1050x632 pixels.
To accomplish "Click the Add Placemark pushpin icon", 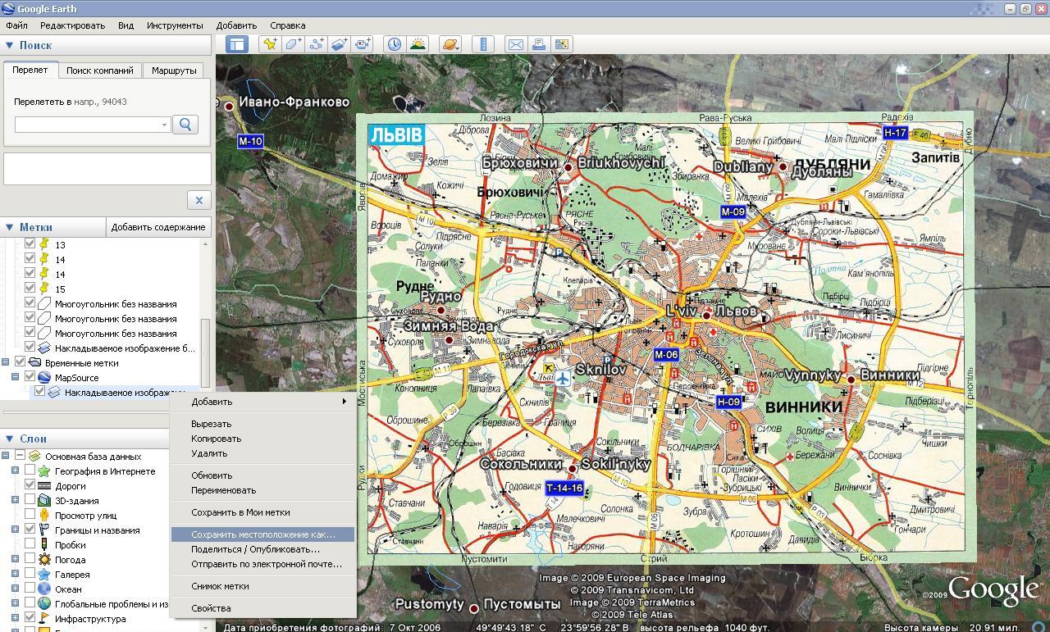I will tap(269, 44).
